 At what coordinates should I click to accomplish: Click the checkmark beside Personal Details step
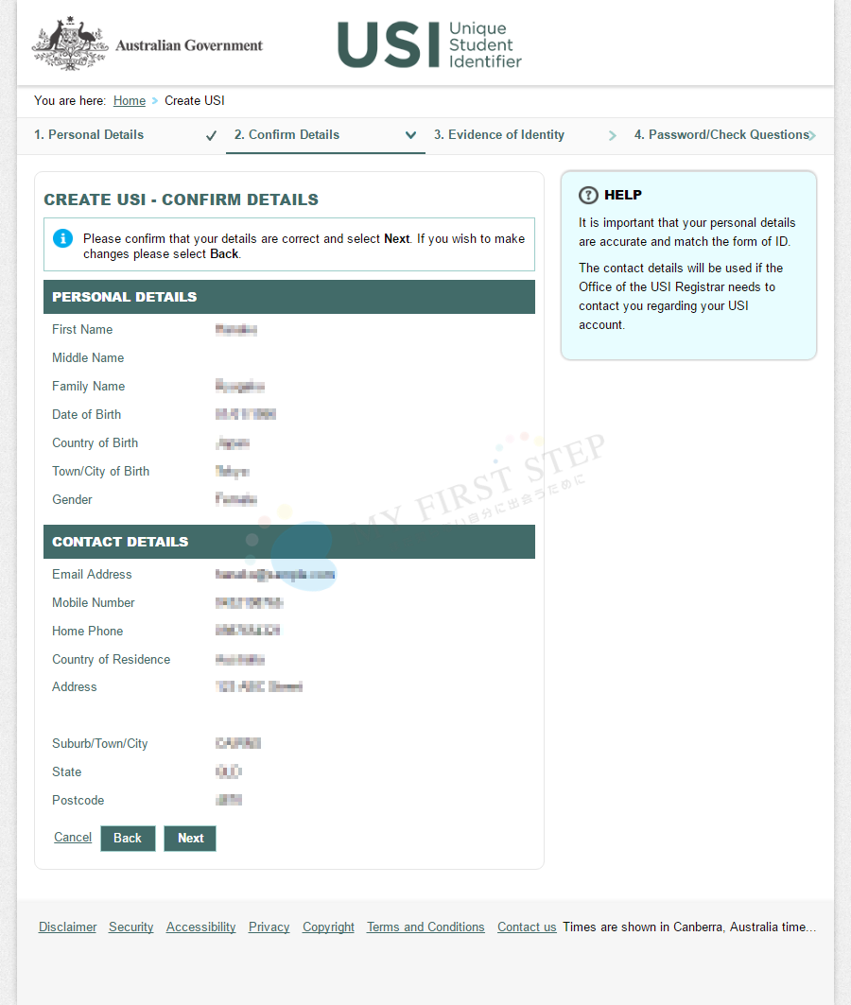(x=211, y=135)
